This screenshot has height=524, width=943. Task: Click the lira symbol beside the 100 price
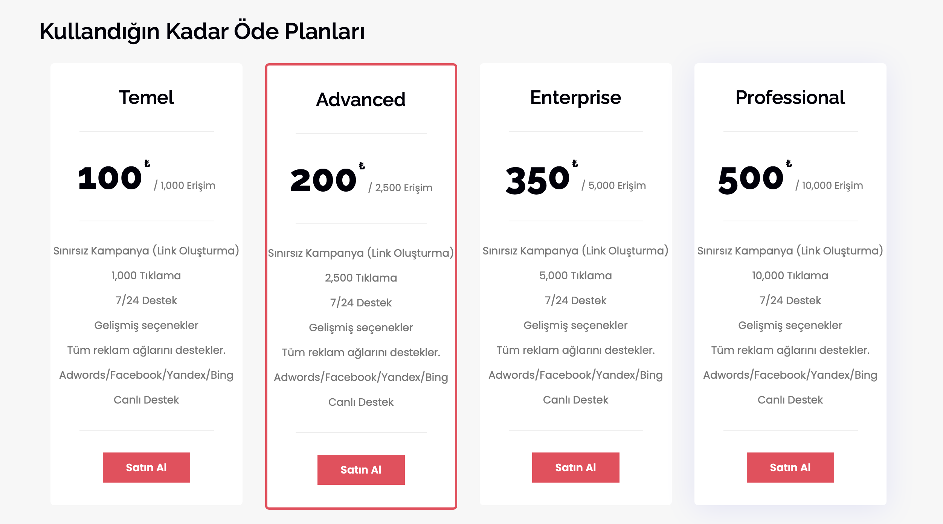coord(147,163)
